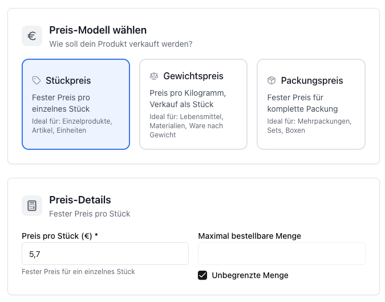The height and width of the screenshot is (302, 385).
Task: Click the Unbegrenzte Menge label text
Action: tap(250, 275)
